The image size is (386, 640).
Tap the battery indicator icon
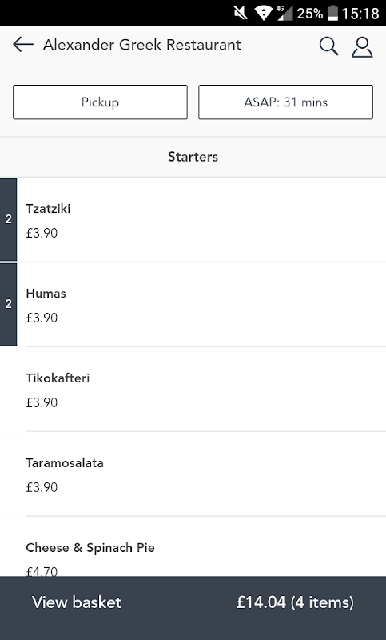pos(333,13)
